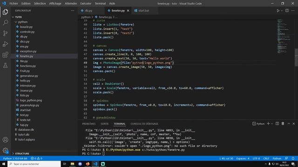Open the Run and Debug view

[x=5, y=44]
